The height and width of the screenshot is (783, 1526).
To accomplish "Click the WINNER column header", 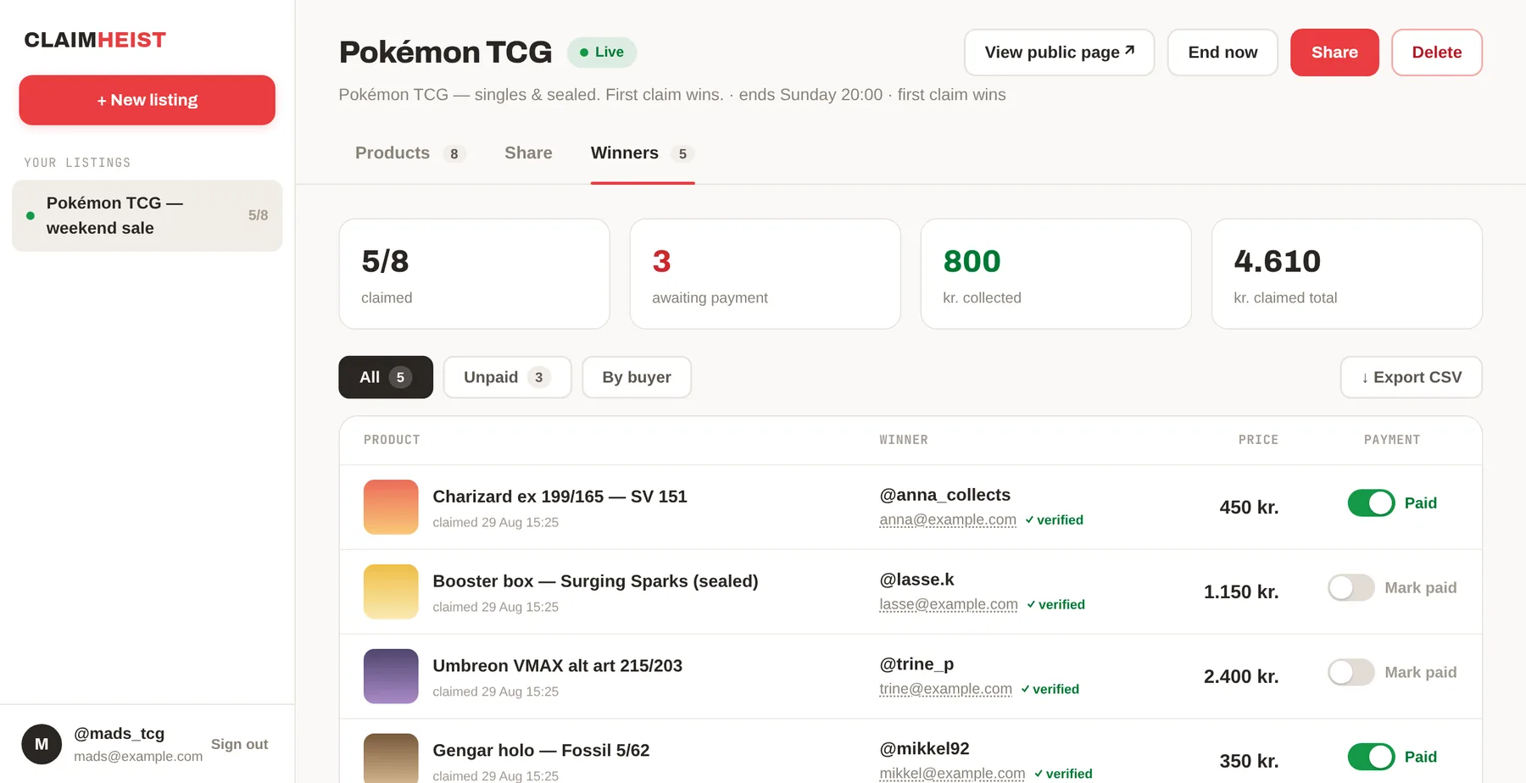I will pos(904,440).
